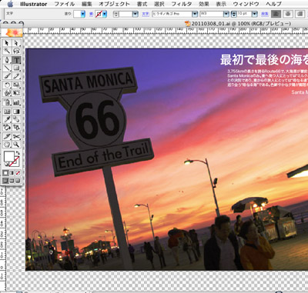The width and height of the screenshot is (308, 293).
Task: Click the 文字 character panel link
Action: (146, 14)
